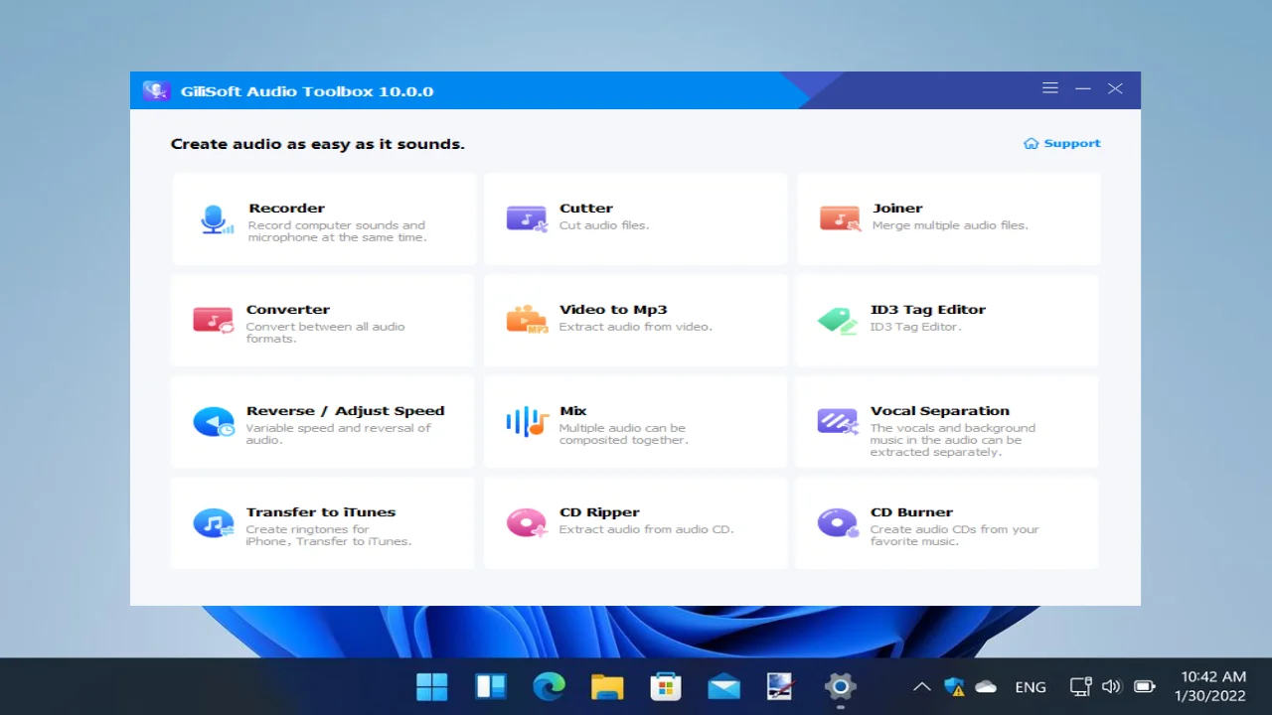Click the Converter title text
1272x715 pixels.
(x=288, y=310)
